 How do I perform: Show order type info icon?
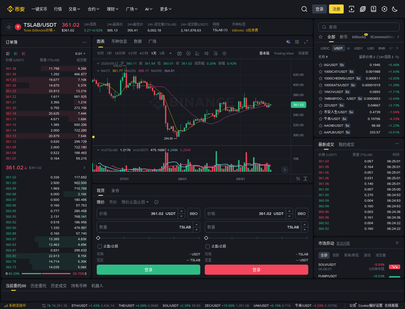[156, 202]
